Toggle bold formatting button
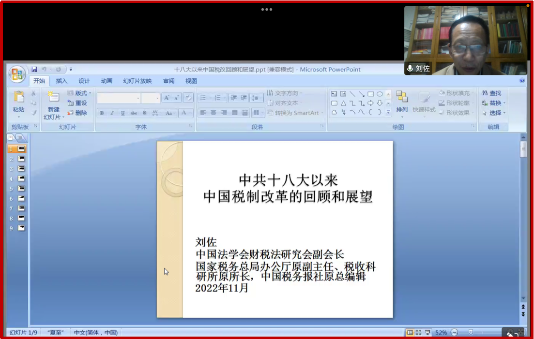Viewport: 534px width, 339px height. (102, 113)
